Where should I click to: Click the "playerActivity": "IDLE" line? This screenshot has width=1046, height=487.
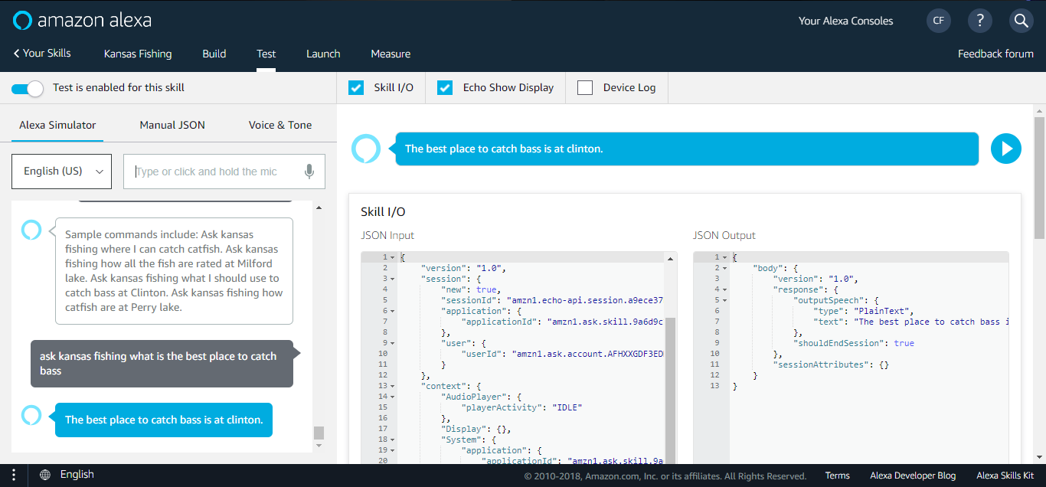521,407
